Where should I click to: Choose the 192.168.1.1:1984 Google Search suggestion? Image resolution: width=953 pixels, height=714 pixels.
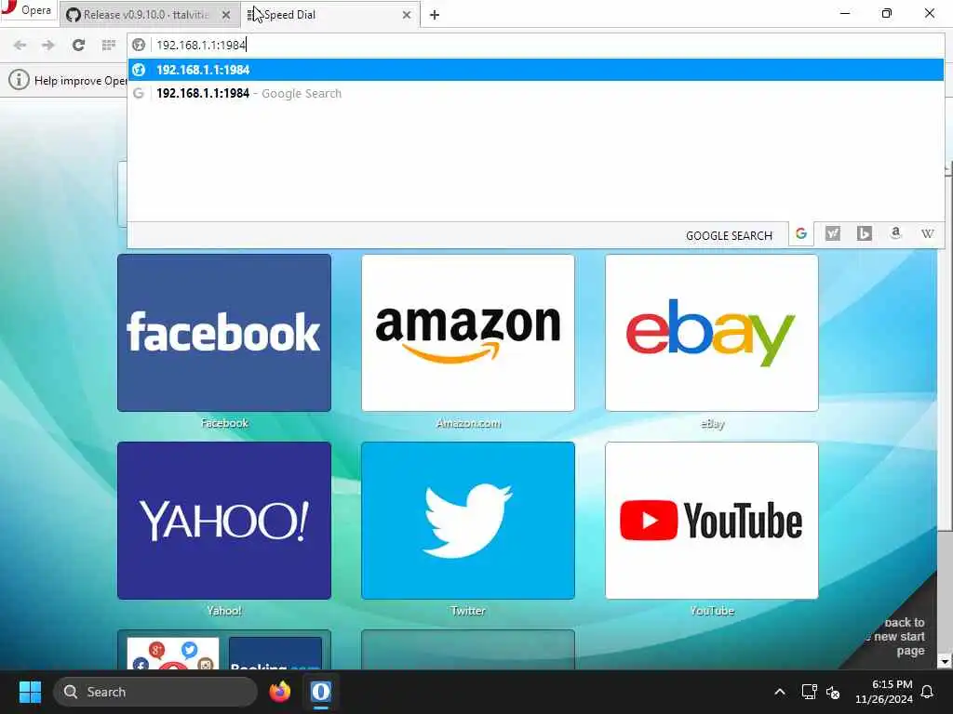(x=535, y=94)
